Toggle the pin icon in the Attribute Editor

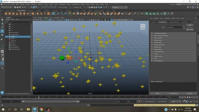[x=196, y=18]
